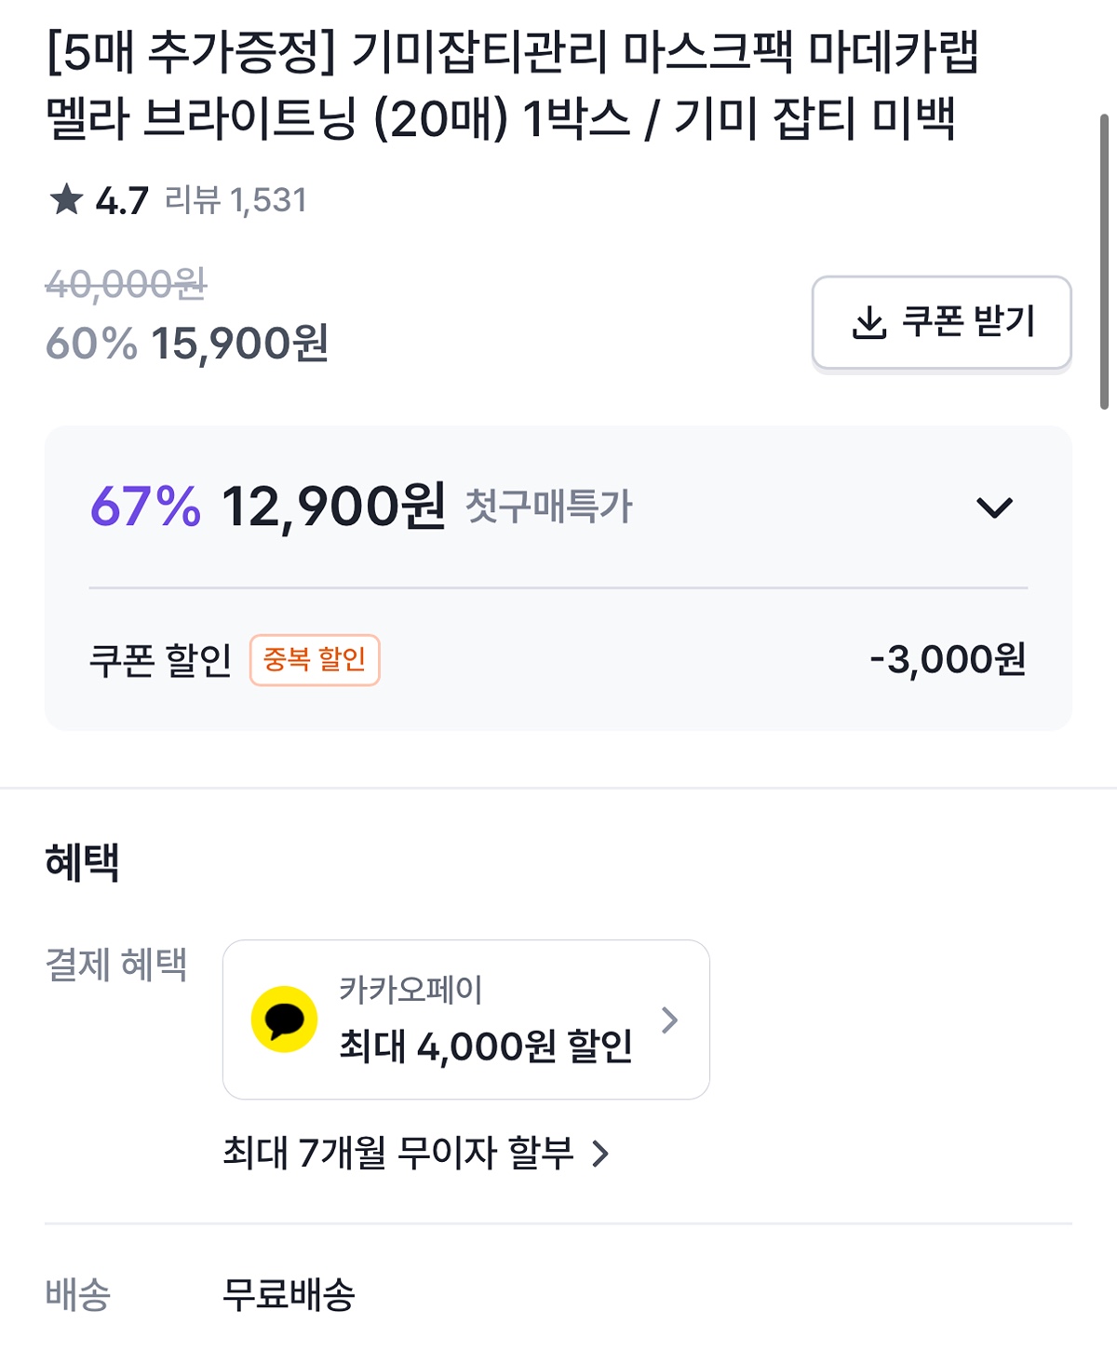Click the vertical scrollbar on the right
1117x1364 pixels.
1104,261
